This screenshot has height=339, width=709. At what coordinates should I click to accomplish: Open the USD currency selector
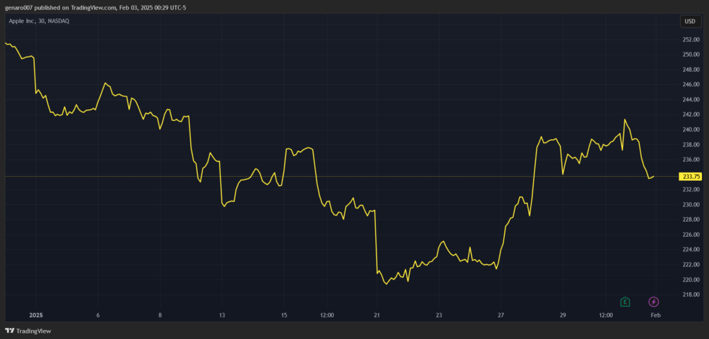pos(690,21)
